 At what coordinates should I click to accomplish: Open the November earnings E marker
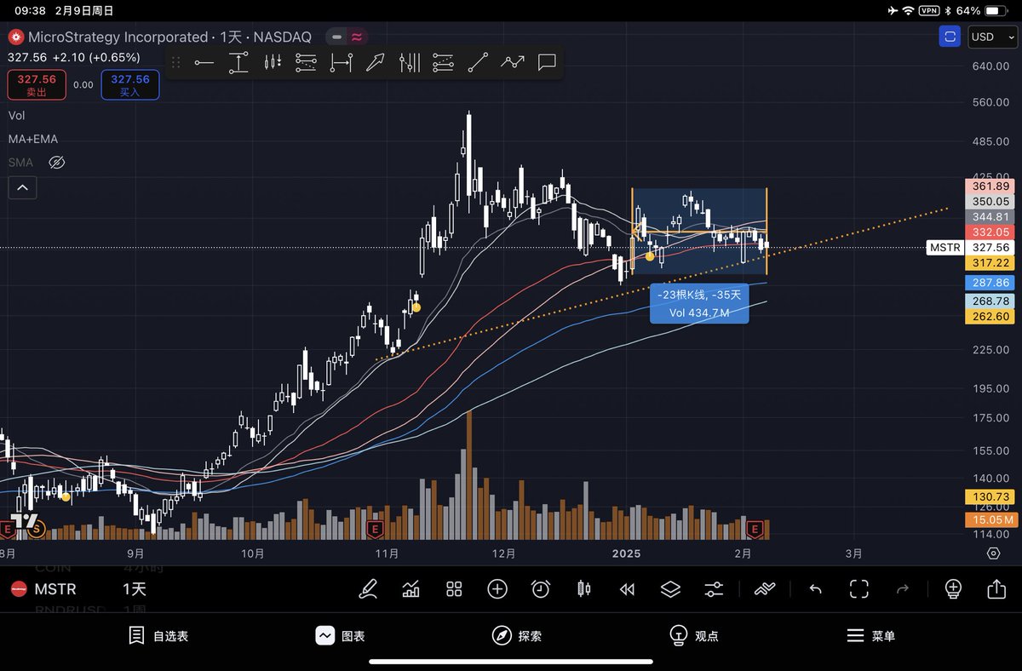click(373, 530)
